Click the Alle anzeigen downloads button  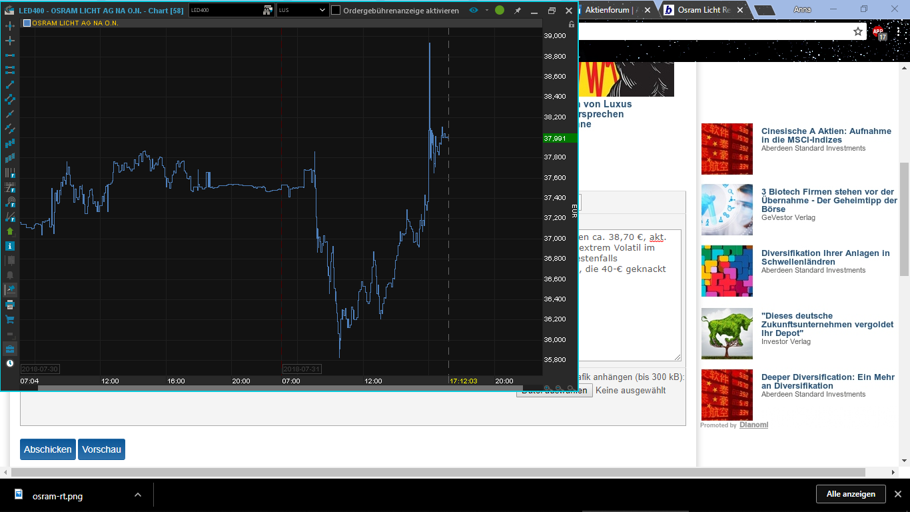click(851, 494)
